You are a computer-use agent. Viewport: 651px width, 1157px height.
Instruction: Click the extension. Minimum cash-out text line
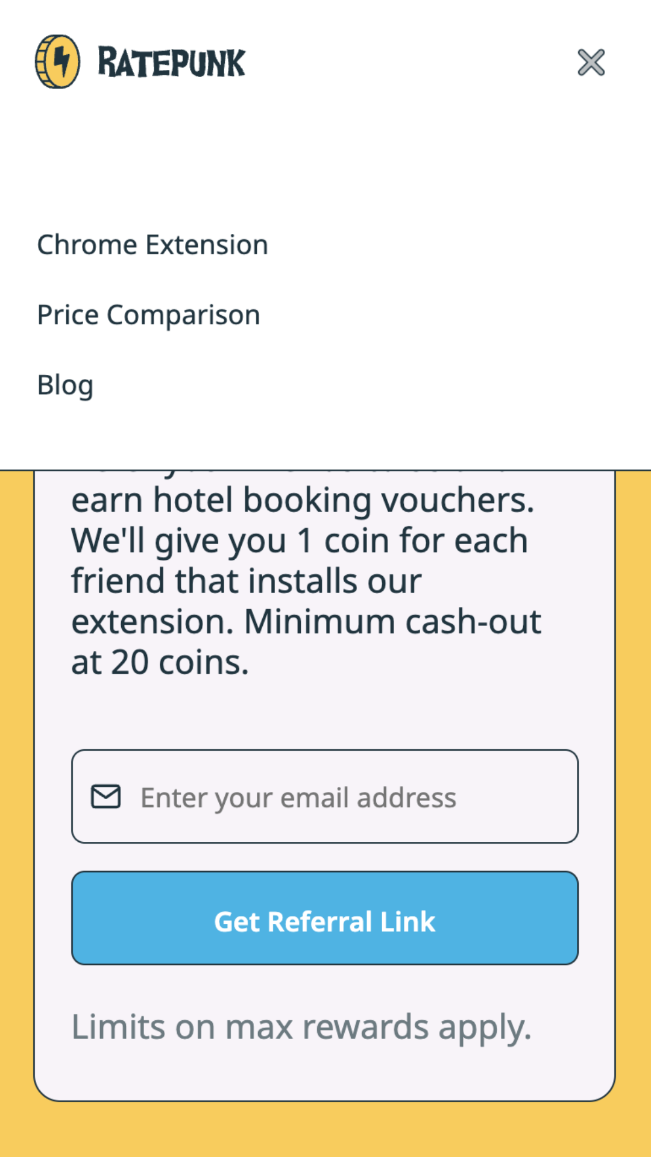tap(306, 622)
